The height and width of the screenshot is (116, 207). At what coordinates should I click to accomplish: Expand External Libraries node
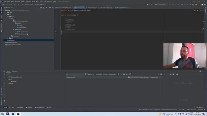pyautogui.click(x=4, y=43)
